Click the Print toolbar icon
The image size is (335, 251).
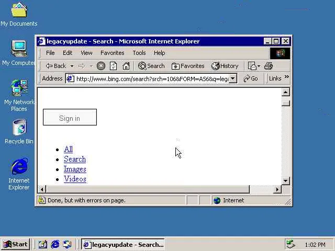(x=269, y=66)
